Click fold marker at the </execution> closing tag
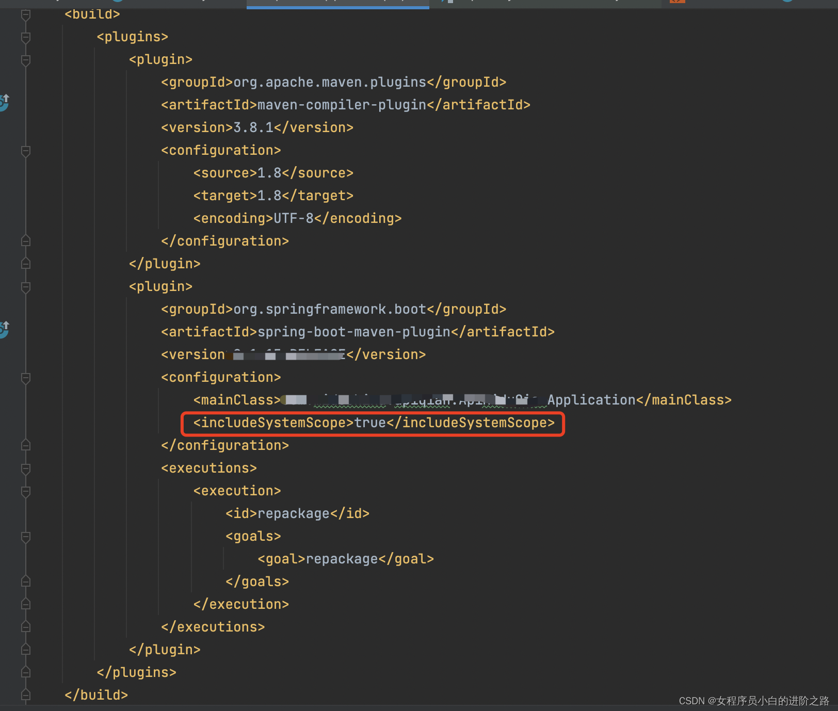Image resolution: width=838 pixels, height=711 pixels. click(26, 604)
